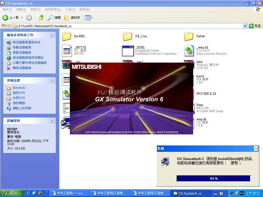263x197 pixels.
Task: Open the 說明 menu
Action: [84, 9]
